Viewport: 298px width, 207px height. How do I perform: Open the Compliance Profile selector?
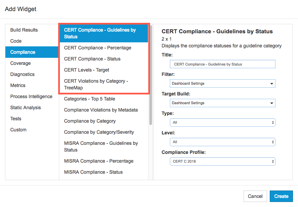tap(222, 161)
